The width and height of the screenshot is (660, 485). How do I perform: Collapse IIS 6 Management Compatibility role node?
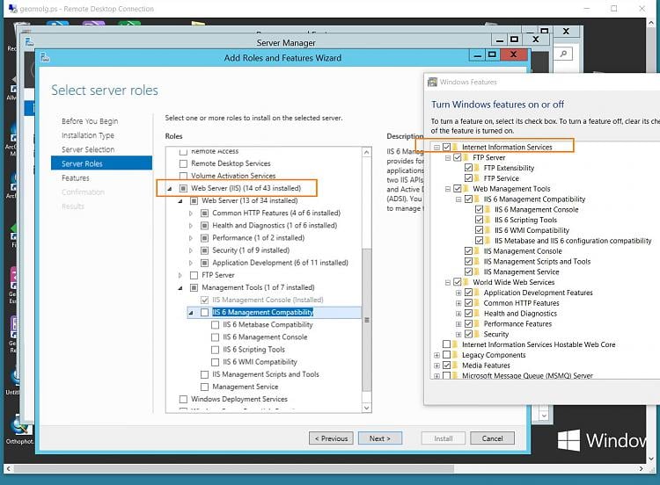point(191,313)
